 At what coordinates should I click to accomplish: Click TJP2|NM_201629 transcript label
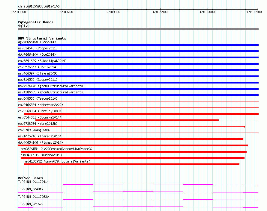31,204
